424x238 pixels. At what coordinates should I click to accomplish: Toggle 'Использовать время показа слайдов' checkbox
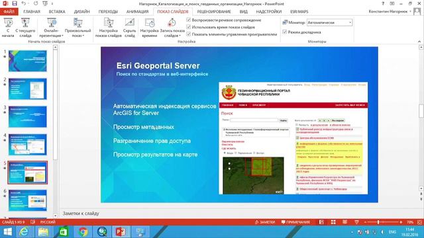pyautogui.click(x=188, y=27)
